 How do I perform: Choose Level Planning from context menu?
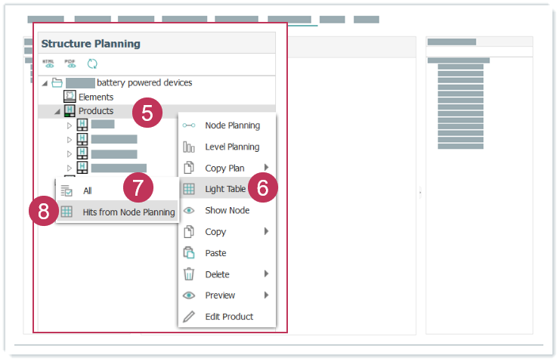[x=232, y=147]
